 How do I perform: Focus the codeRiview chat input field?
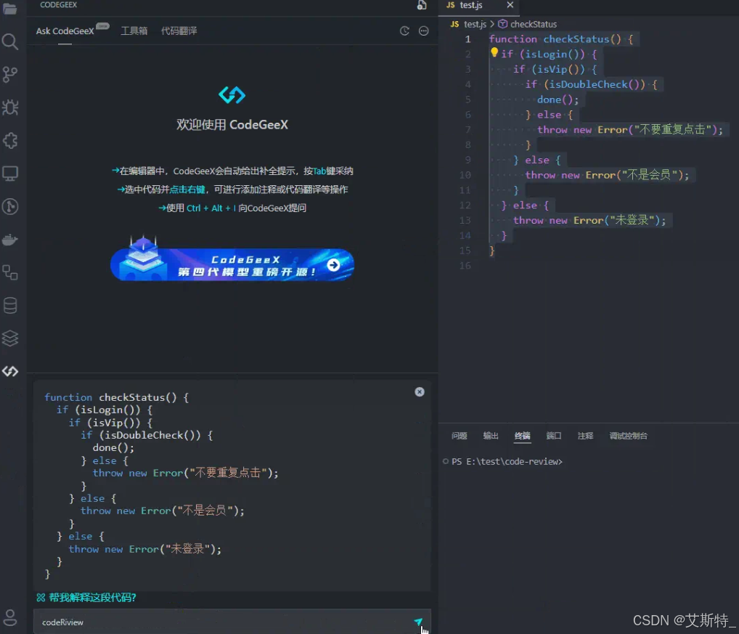[x=232, y=622]
